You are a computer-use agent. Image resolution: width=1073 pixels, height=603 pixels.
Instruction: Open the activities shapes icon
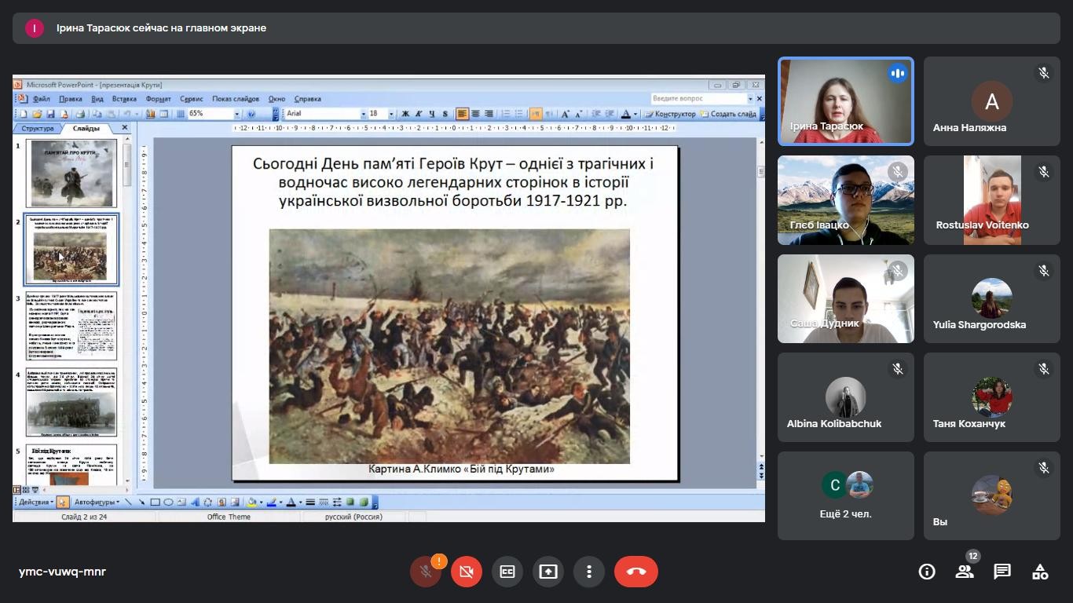coord(1040,572)
